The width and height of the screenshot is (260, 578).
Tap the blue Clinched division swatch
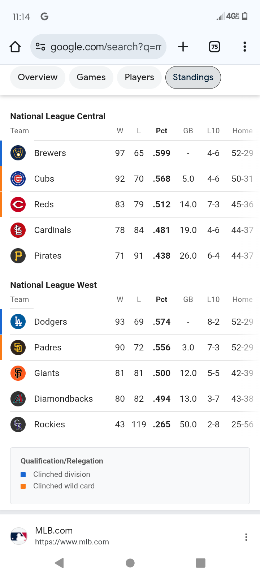[23, 475]
